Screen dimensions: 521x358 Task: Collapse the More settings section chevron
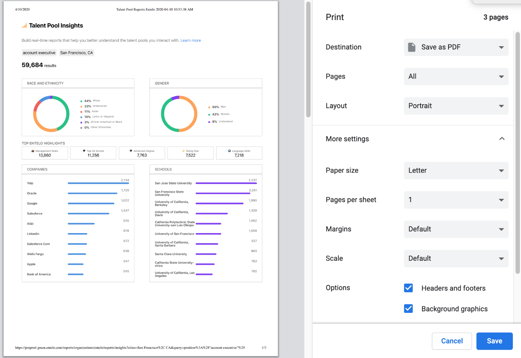(x=502, y=139)
